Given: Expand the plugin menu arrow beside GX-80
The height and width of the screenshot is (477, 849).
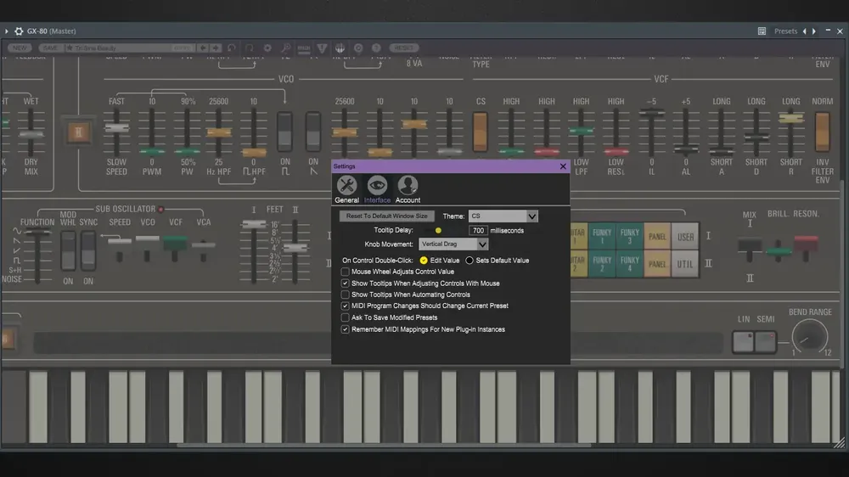Looking at the screenshot, I should click(7, 31).
